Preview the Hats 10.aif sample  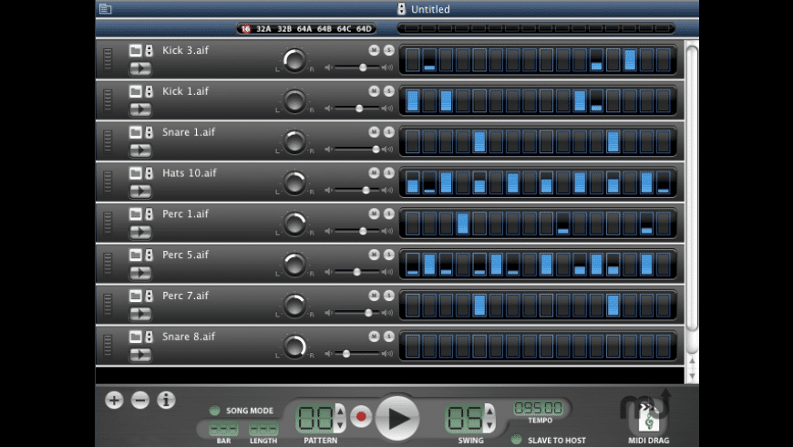pyautogui.click(x=140, y=192)
